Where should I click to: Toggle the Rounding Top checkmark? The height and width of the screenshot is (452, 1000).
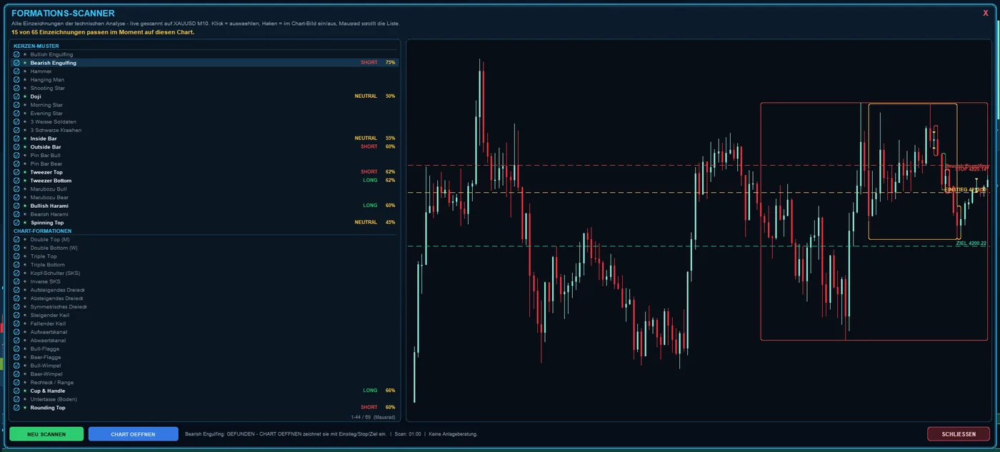point(16,408)
